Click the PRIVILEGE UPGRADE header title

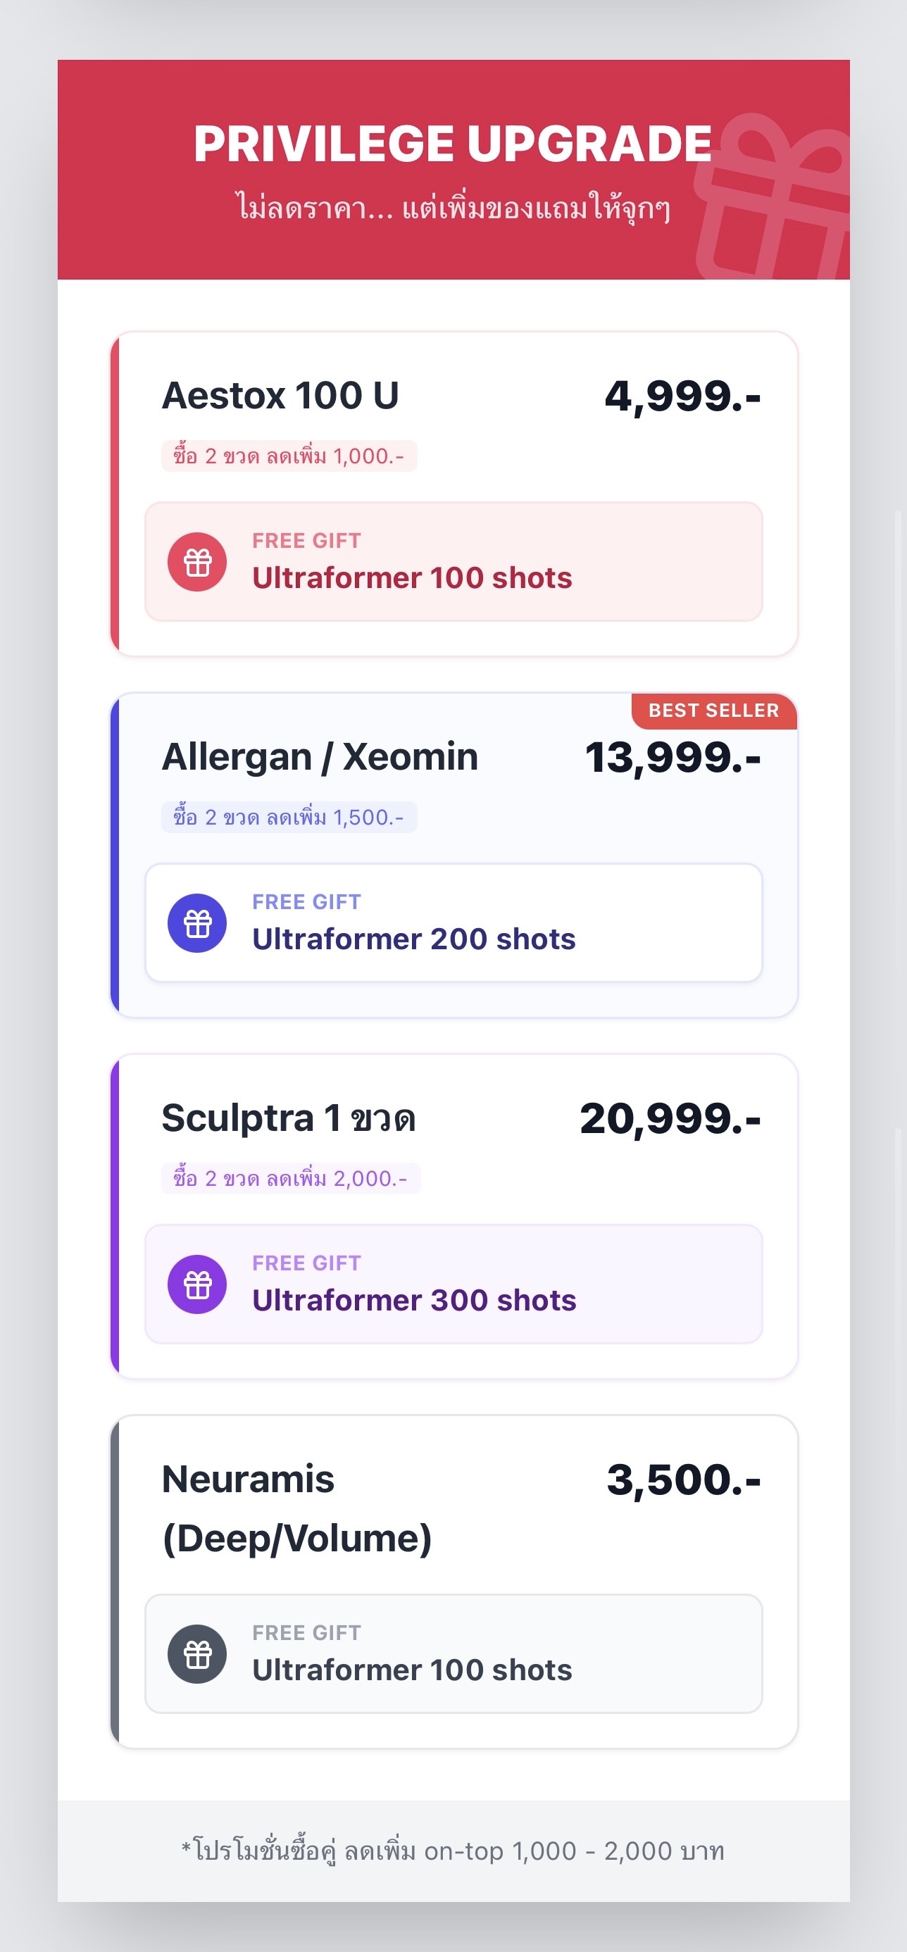(452, 143)
